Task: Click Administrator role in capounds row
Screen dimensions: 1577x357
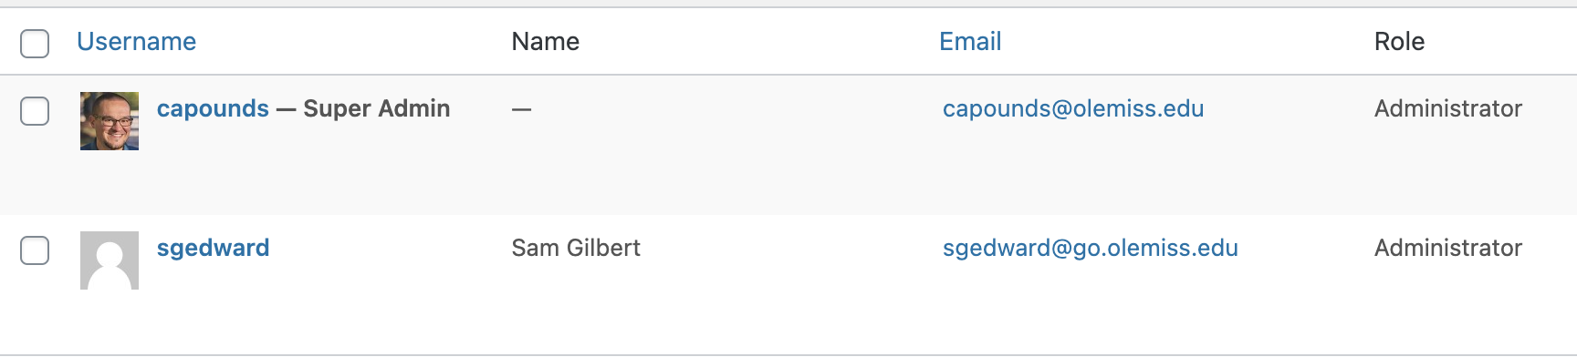Action: tap(1448, 108)
